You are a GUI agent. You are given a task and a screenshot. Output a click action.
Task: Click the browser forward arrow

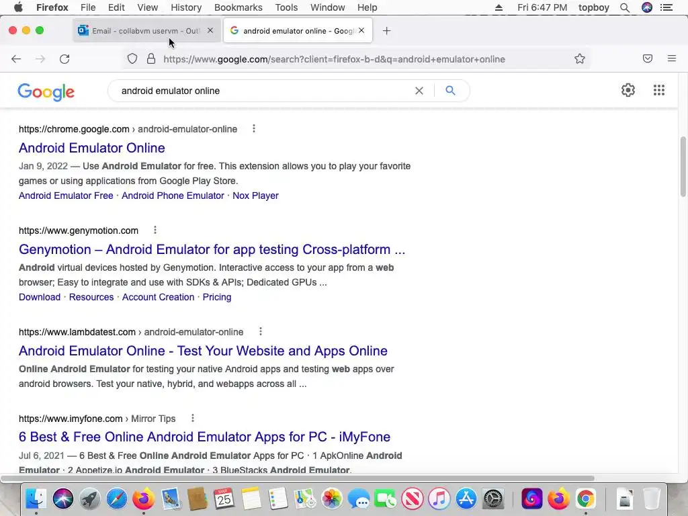(40, 59)
